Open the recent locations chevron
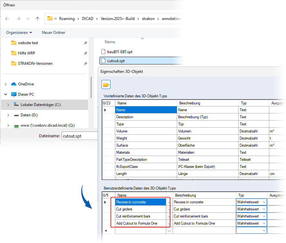286x243 pixels. 28,19
